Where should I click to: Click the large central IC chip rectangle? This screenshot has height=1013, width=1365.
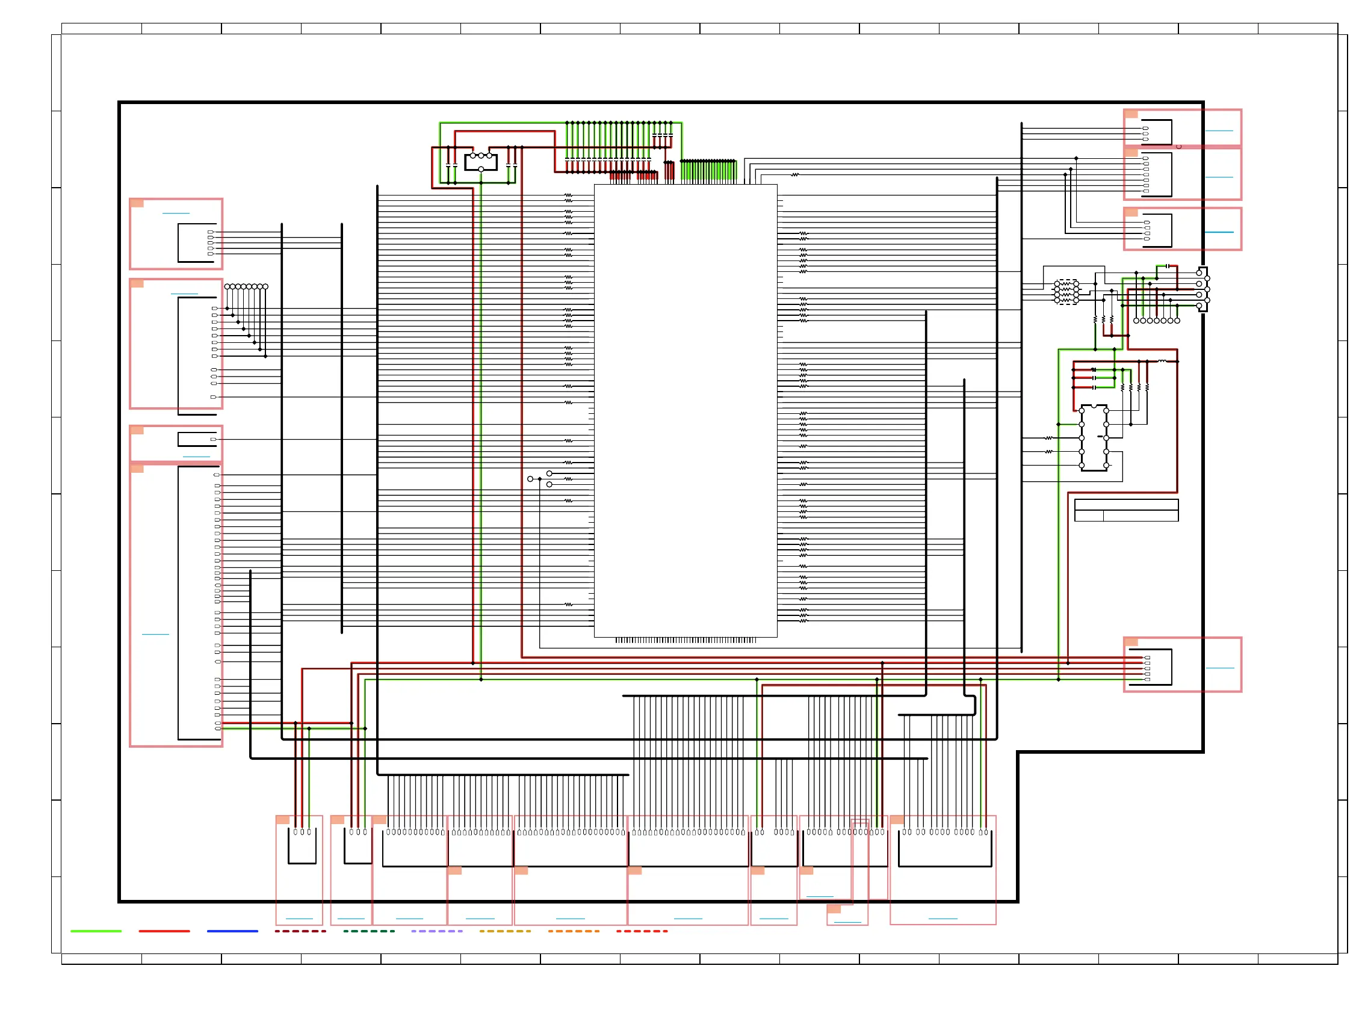point(685,411)
